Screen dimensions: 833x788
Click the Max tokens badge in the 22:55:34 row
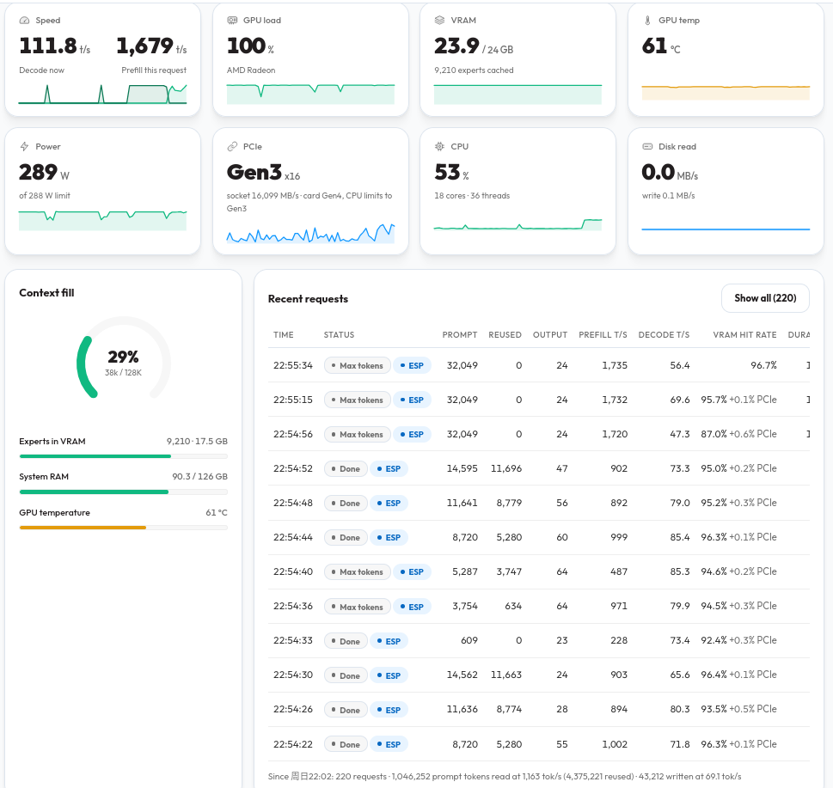point(357,365)
